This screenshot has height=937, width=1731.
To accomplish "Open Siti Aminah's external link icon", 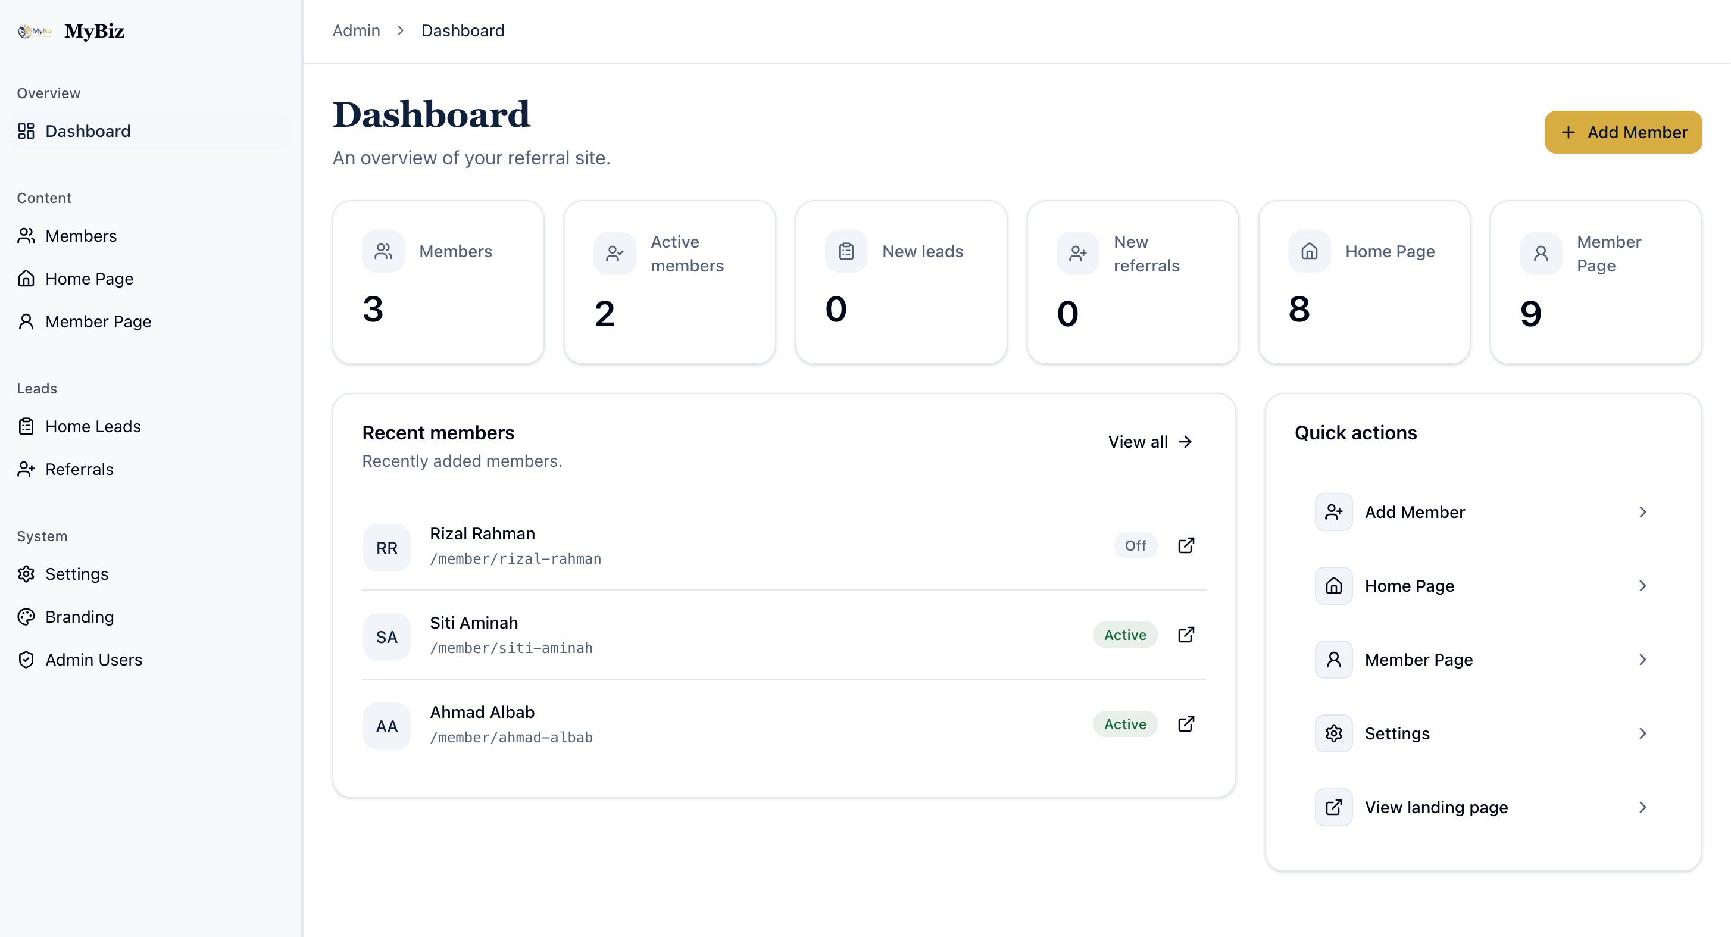I will [x=1186, y=635].
